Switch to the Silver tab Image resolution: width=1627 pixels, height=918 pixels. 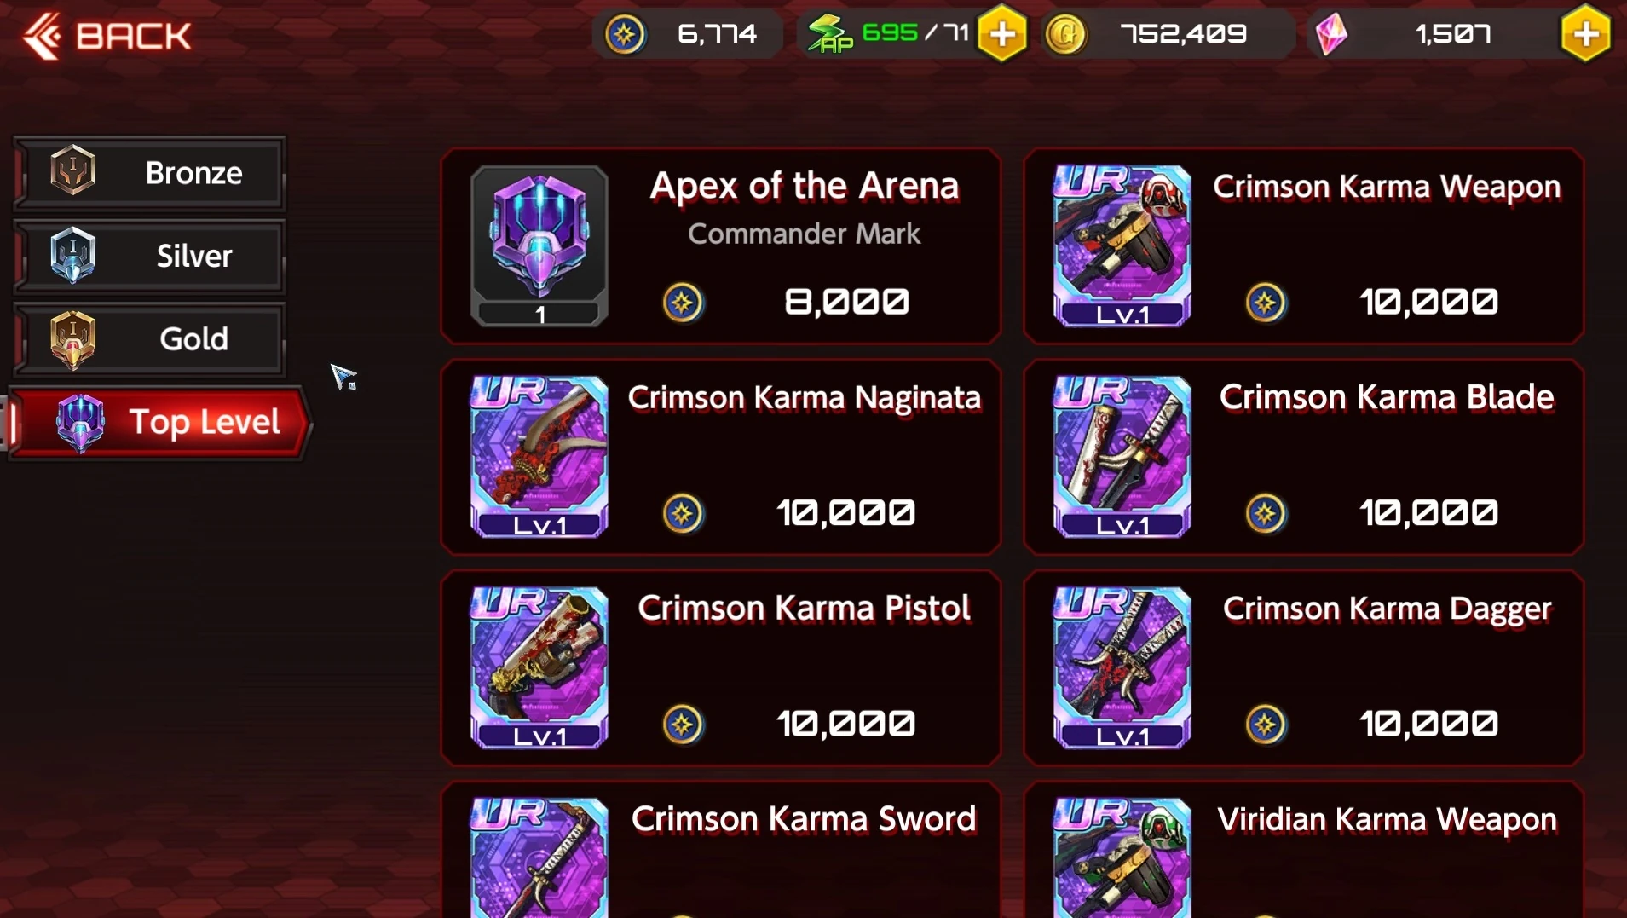point(150,256)
